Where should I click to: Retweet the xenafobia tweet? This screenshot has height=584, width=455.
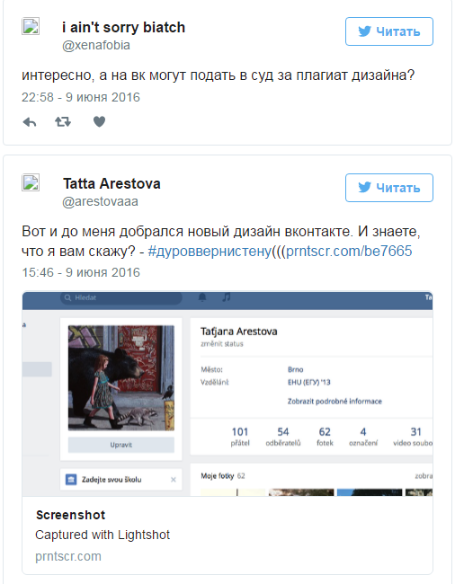click(x=63, y=122)
